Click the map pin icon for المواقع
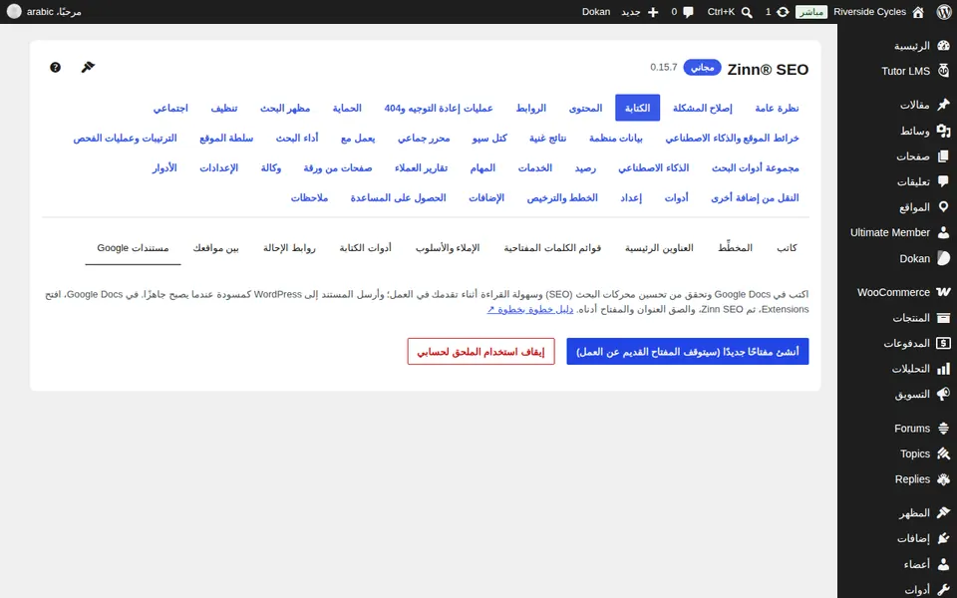The height and width of the screenshot is (598, 957). pyautogui.click(x=944, y=207)
